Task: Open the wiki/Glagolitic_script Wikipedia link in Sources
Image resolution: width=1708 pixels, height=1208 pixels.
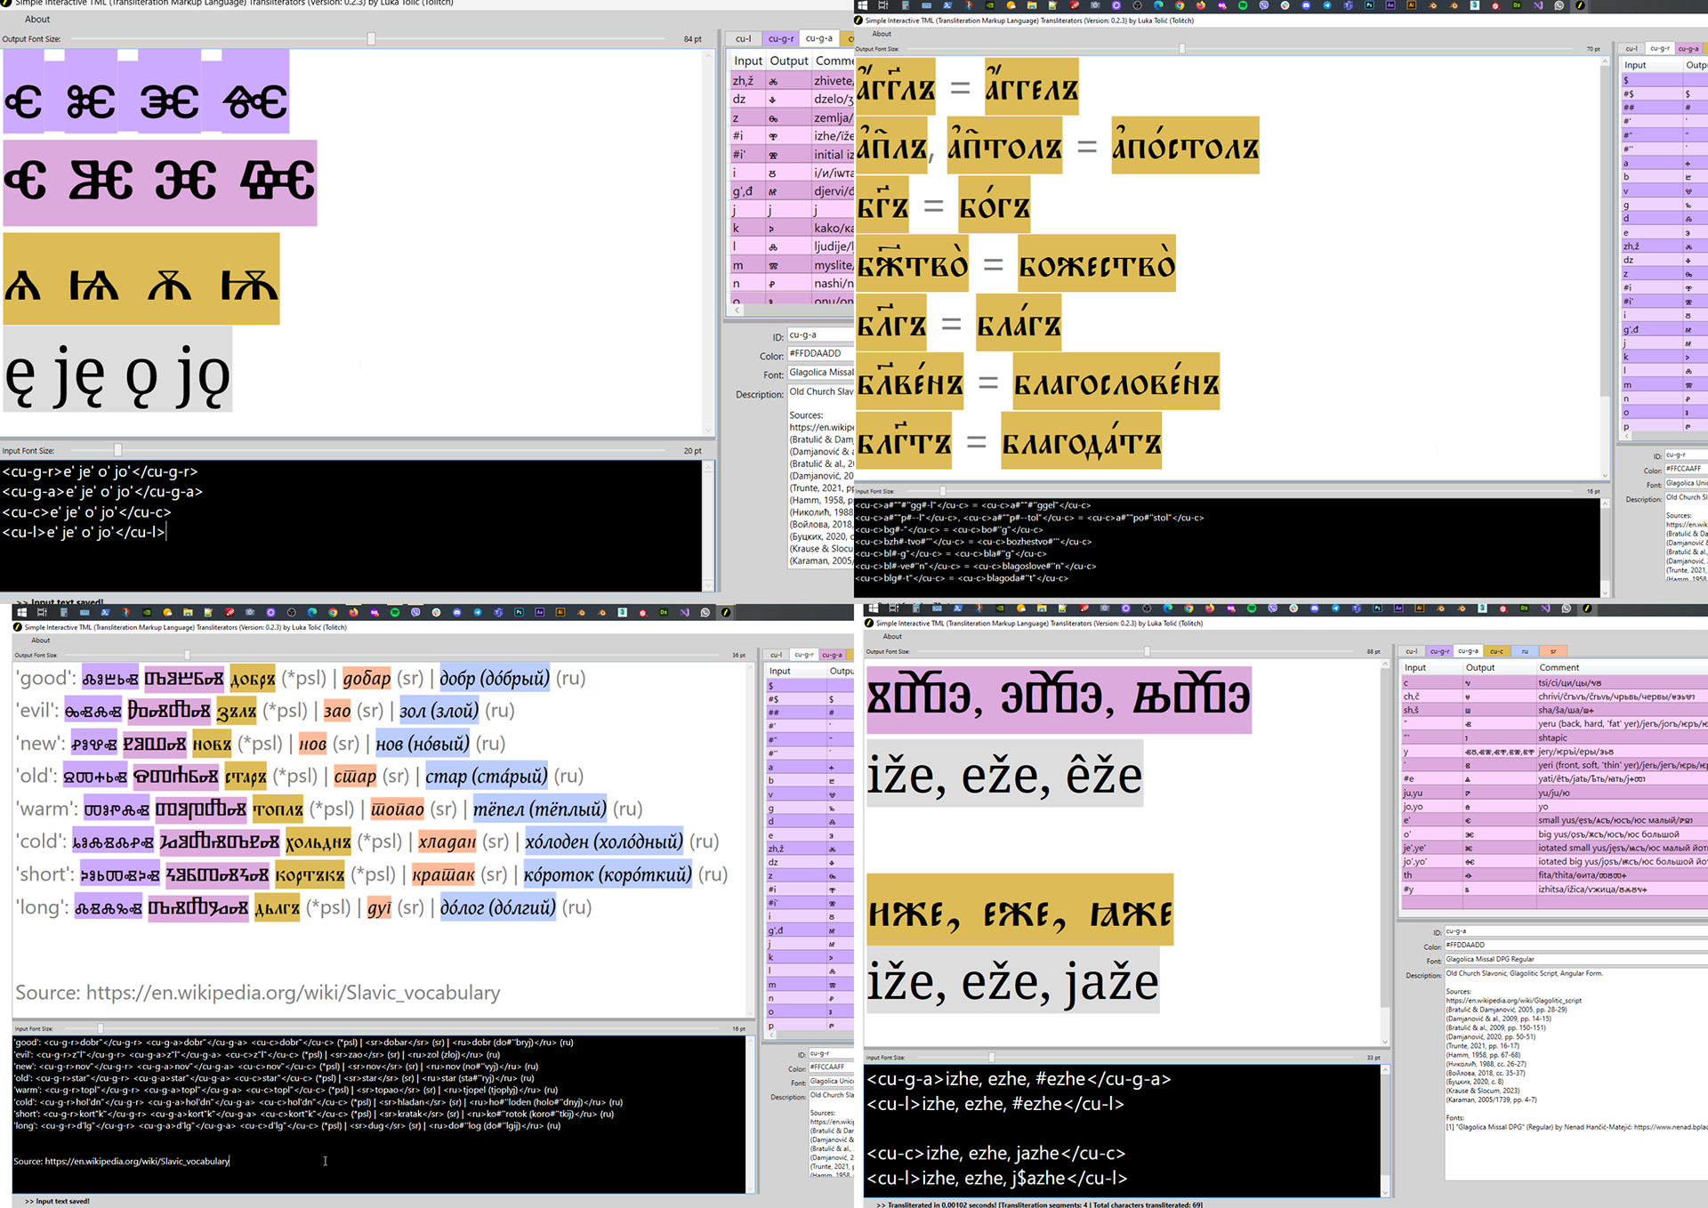Action: (1513, 1001)
